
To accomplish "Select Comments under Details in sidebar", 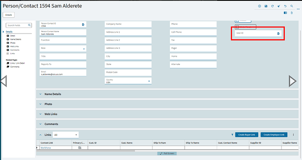I will [15, 50].
